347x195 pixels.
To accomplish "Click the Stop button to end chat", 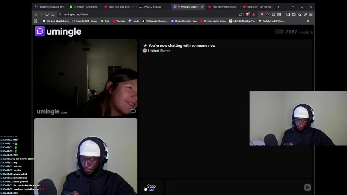I will (x=151, y=187).
